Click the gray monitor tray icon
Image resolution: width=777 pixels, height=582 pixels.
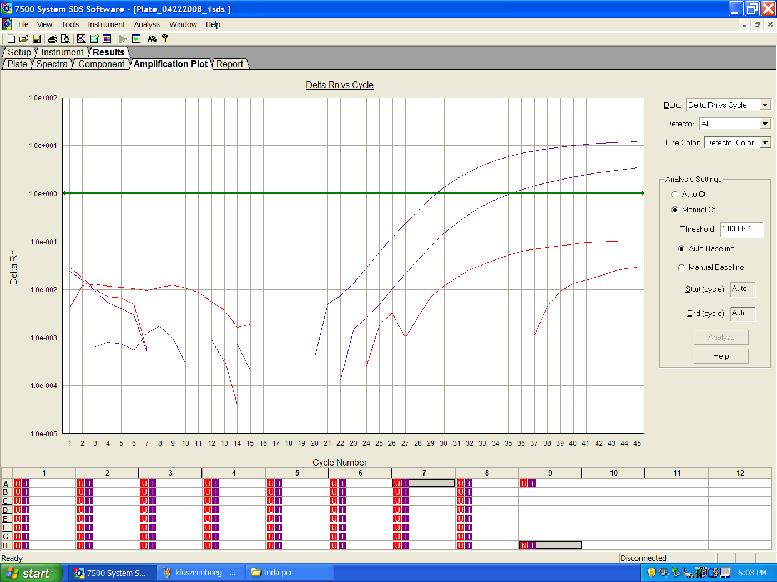click(x=725, y=573)
